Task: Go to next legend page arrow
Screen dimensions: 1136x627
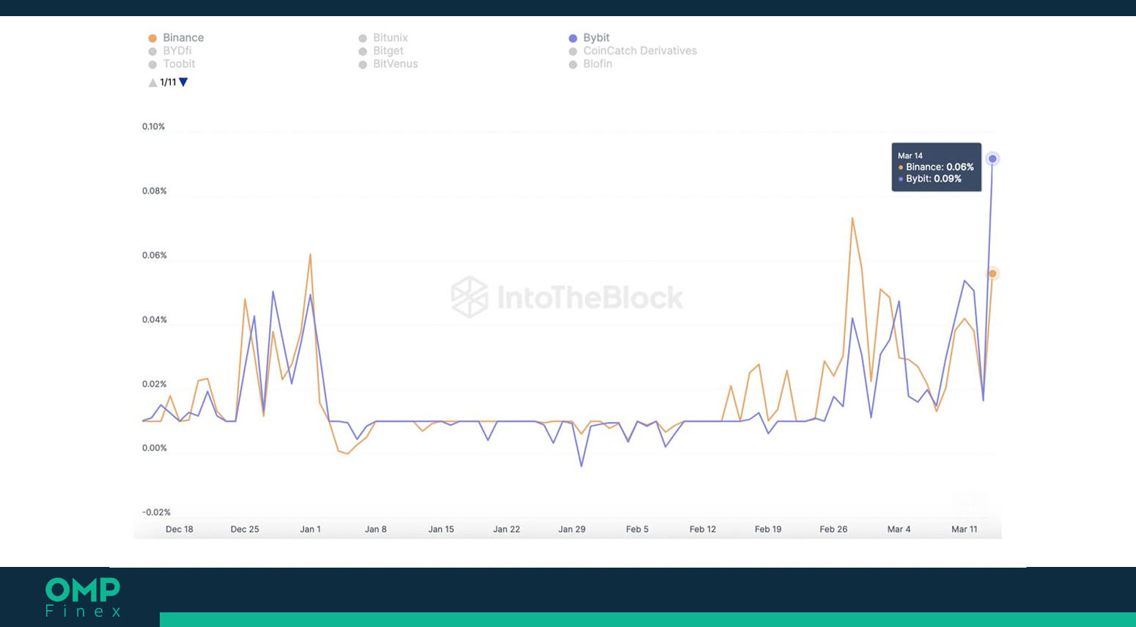Action: 184,82
